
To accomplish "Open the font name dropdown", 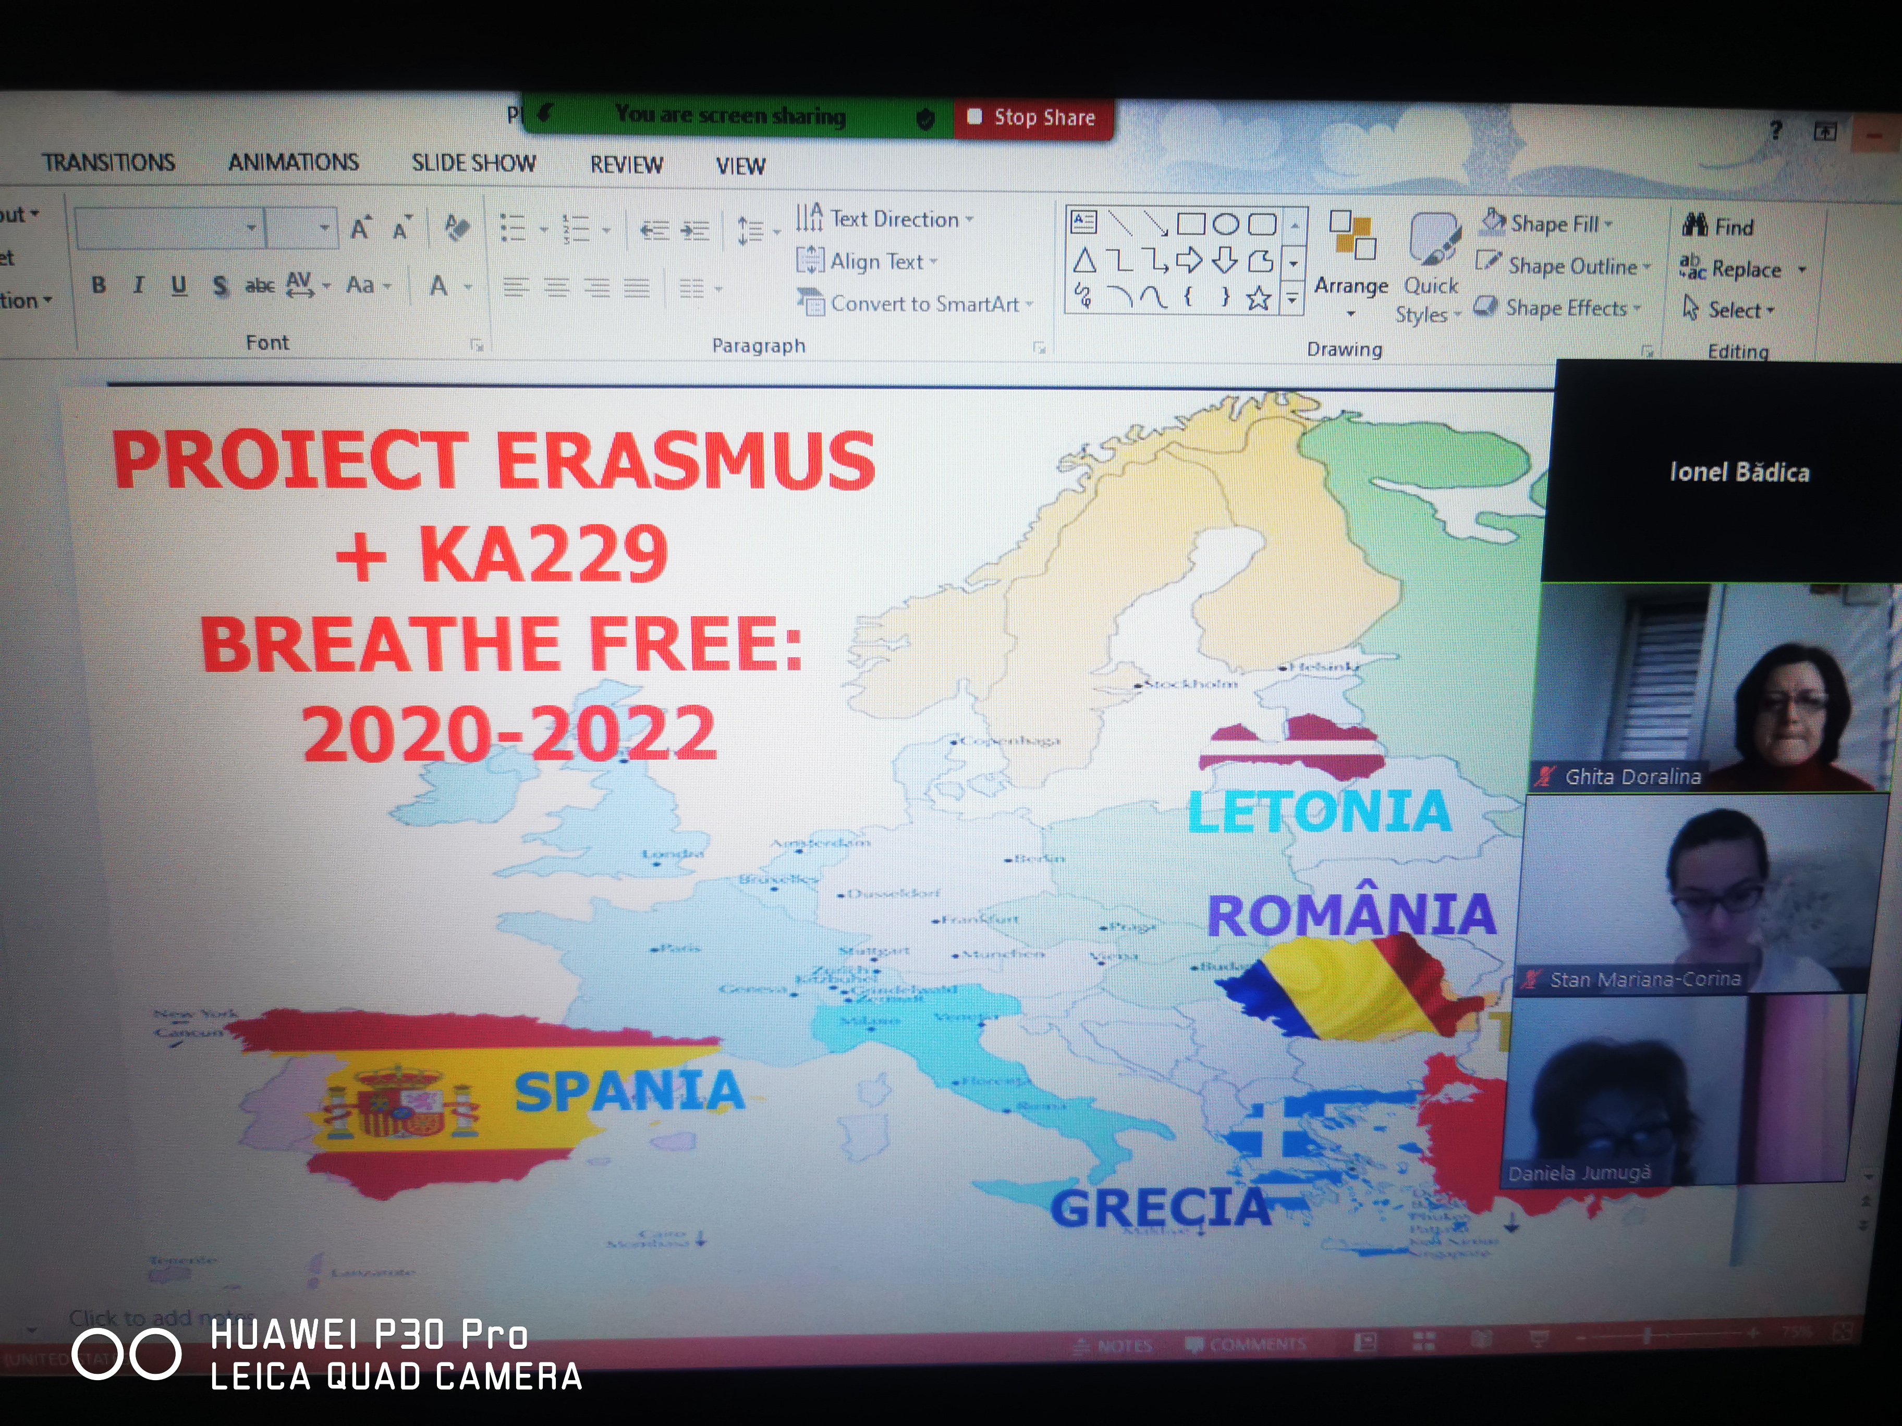I will 251,228.
